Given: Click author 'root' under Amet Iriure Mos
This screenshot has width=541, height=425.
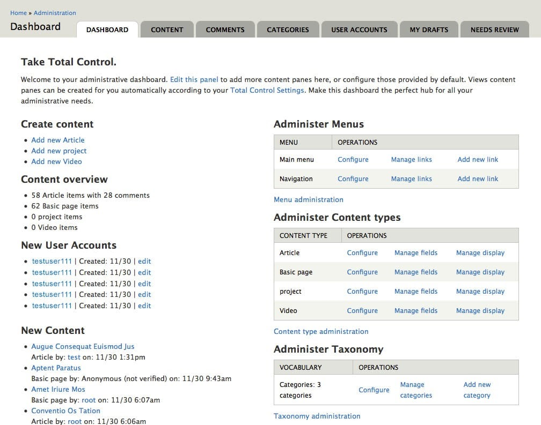Looking at the screenshot, I should pos(89,400).
